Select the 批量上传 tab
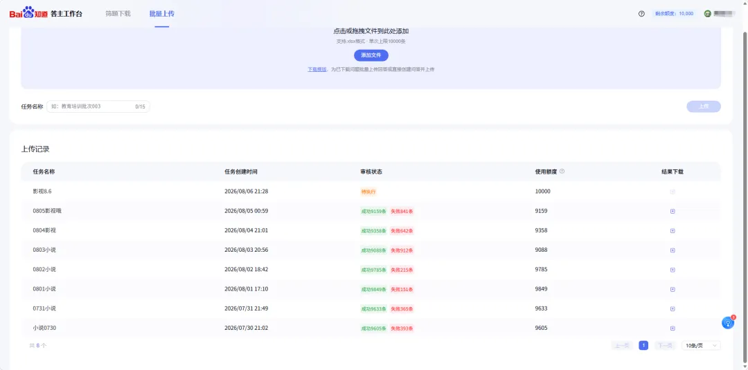 pos(161,14)
